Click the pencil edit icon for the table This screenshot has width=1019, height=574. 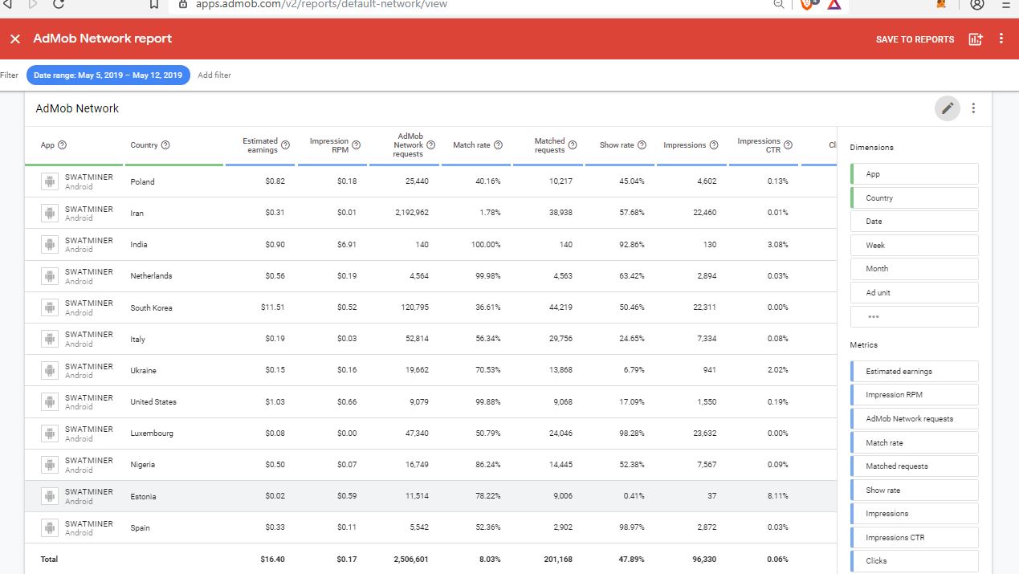(x=948, y=108)
